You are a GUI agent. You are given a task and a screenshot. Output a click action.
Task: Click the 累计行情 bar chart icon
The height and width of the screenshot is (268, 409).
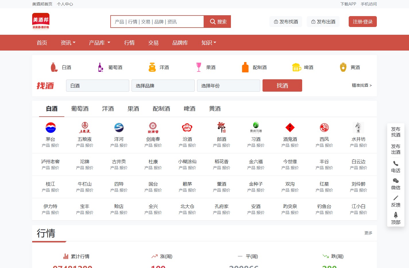(66, 256)
